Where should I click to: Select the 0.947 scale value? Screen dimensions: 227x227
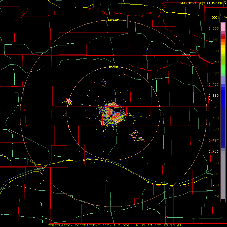[x=214, y=40]
